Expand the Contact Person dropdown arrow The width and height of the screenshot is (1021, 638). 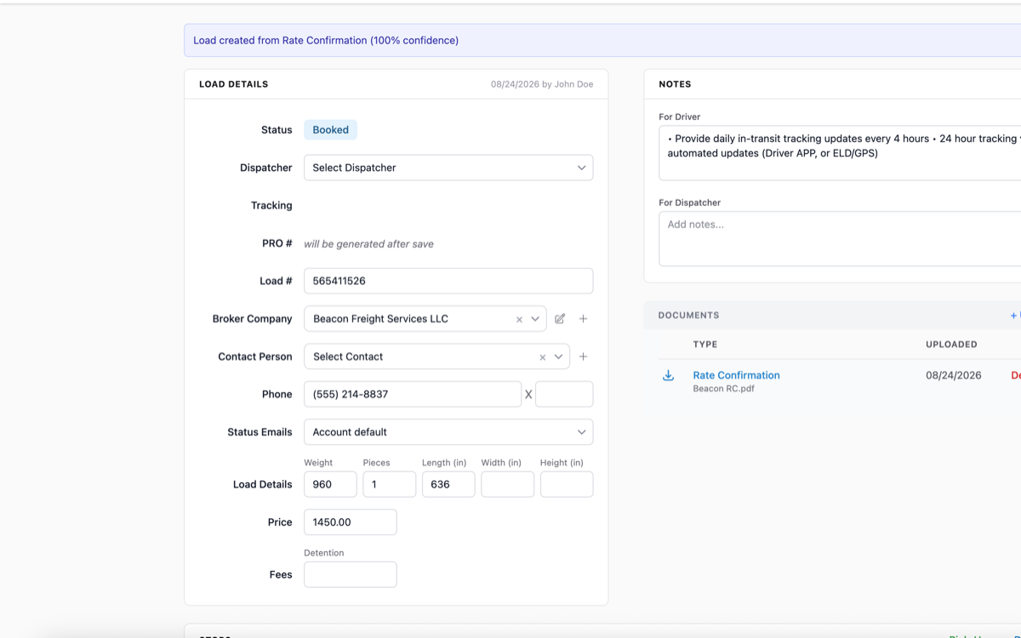pos(558,356)
